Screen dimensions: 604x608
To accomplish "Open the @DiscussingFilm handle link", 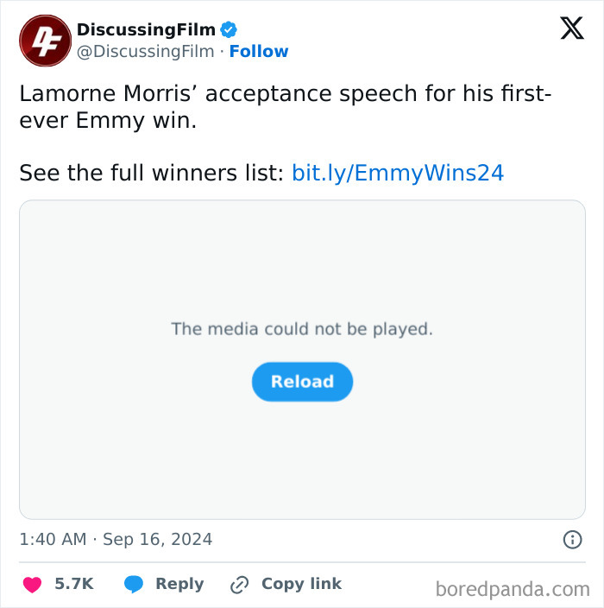I will 145,52.
